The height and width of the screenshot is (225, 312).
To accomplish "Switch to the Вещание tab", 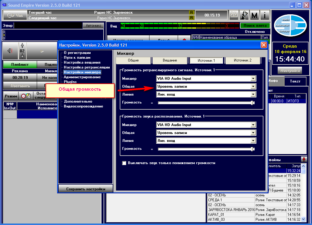I will click(x=170, y=61).
